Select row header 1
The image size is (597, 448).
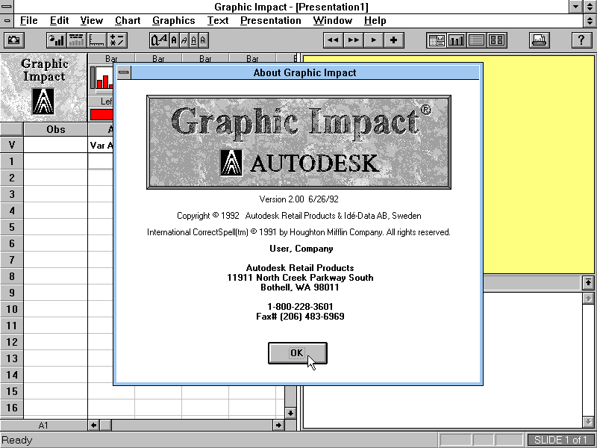[12, 161]
